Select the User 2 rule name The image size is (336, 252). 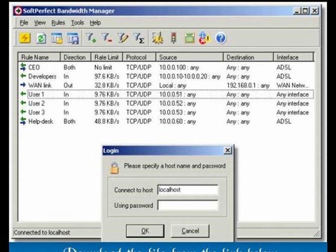[x=36, y=103]
